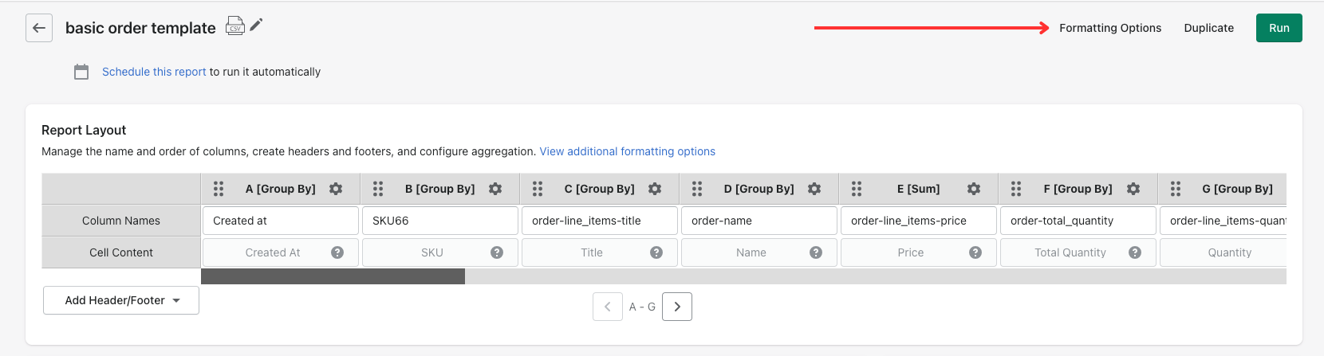
Task: Open settings gear for column C
Action: coord(655,189)
